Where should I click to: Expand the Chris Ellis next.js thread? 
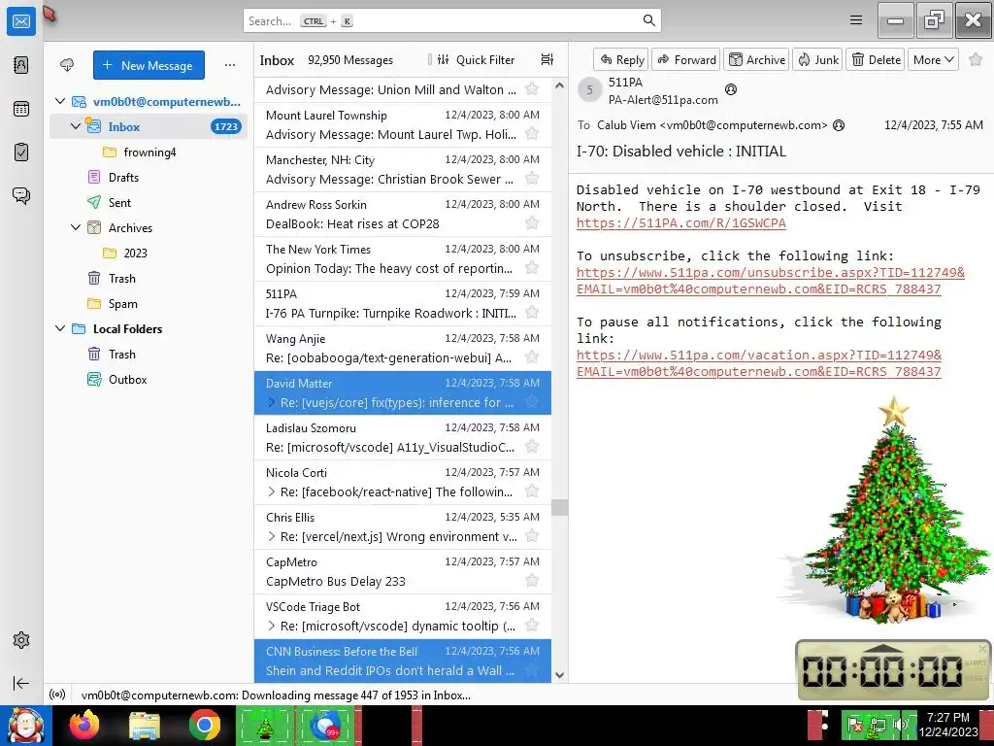272,536
